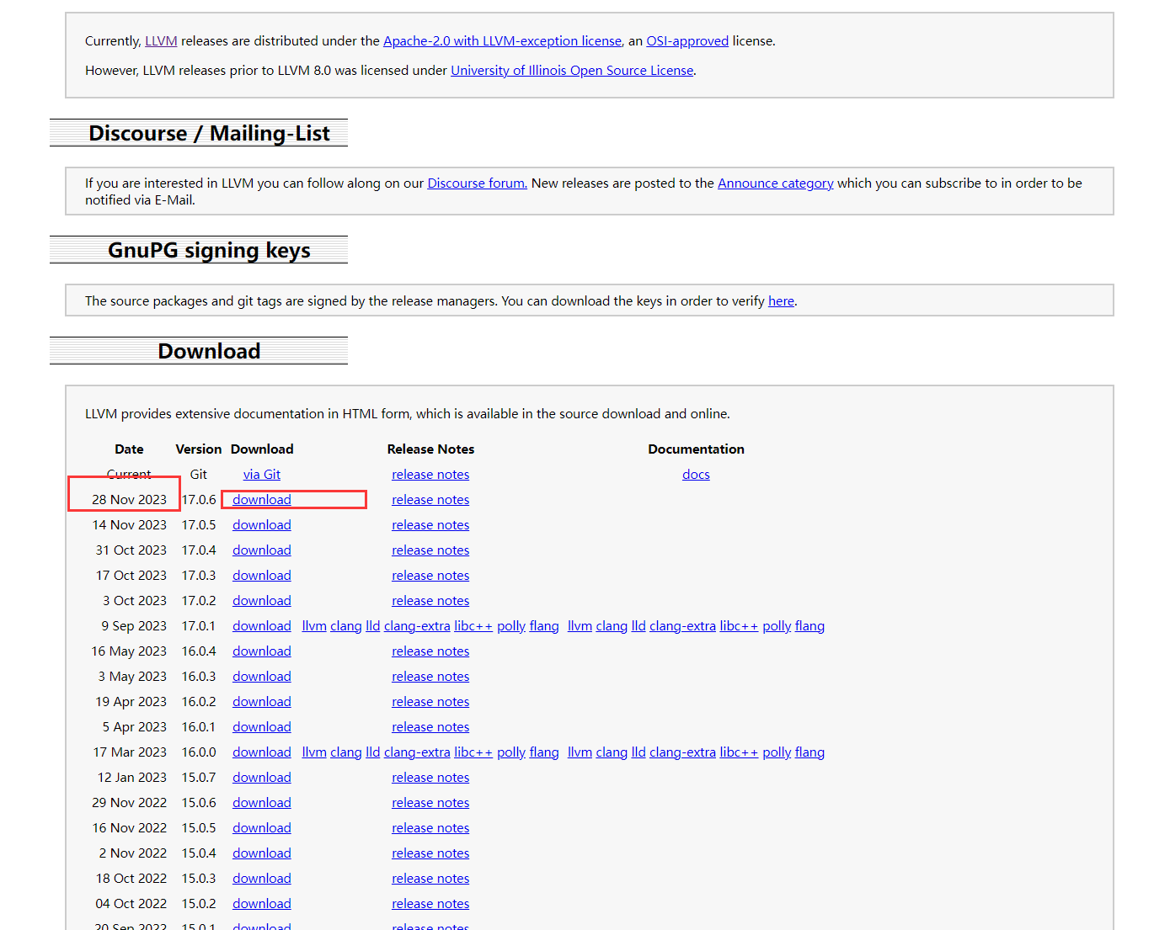
Task: View release notes for 17.0.2
Action: 430,601
